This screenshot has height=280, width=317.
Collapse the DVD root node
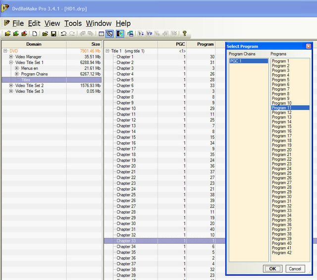coord(5,51)
